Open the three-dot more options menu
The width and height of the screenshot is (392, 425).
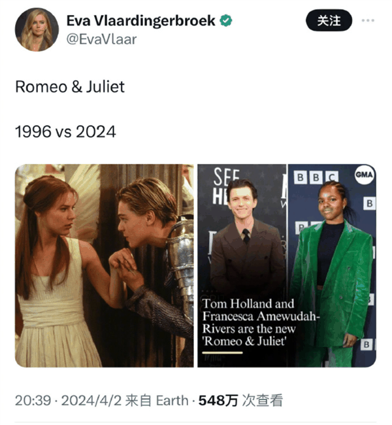click(x=368, y=20)
